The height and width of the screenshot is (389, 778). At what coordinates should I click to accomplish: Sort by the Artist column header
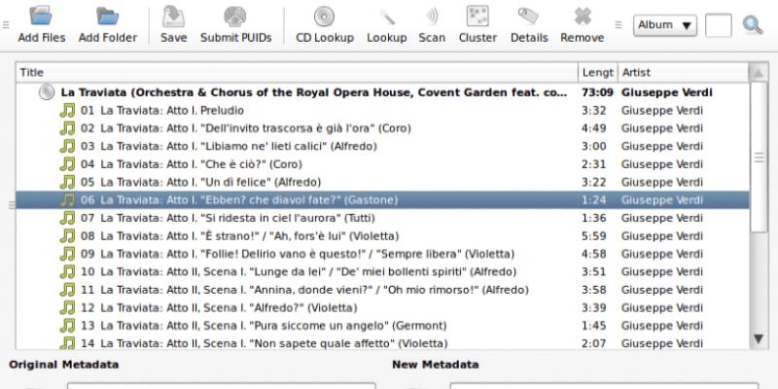pyautogui.click(x=681, y=73)
